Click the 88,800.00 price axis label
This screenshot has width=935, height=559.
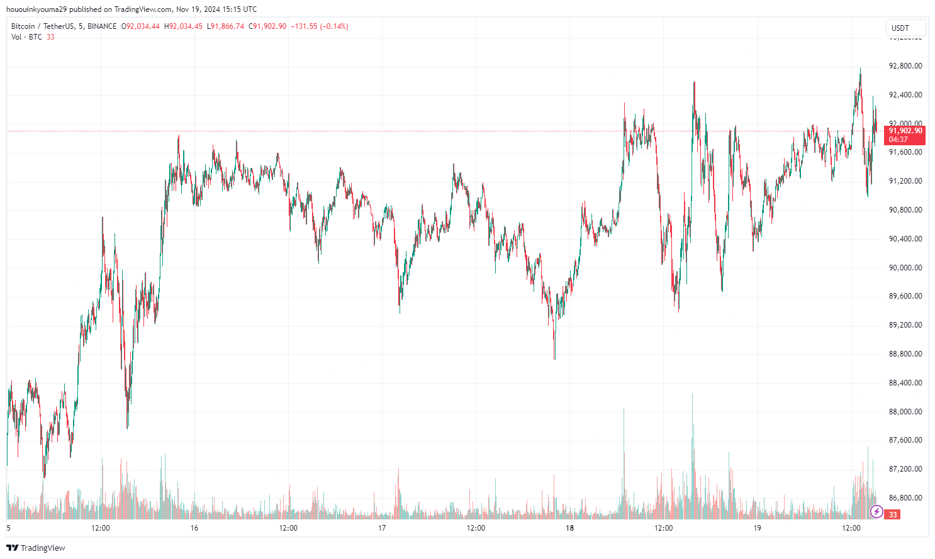905,354
